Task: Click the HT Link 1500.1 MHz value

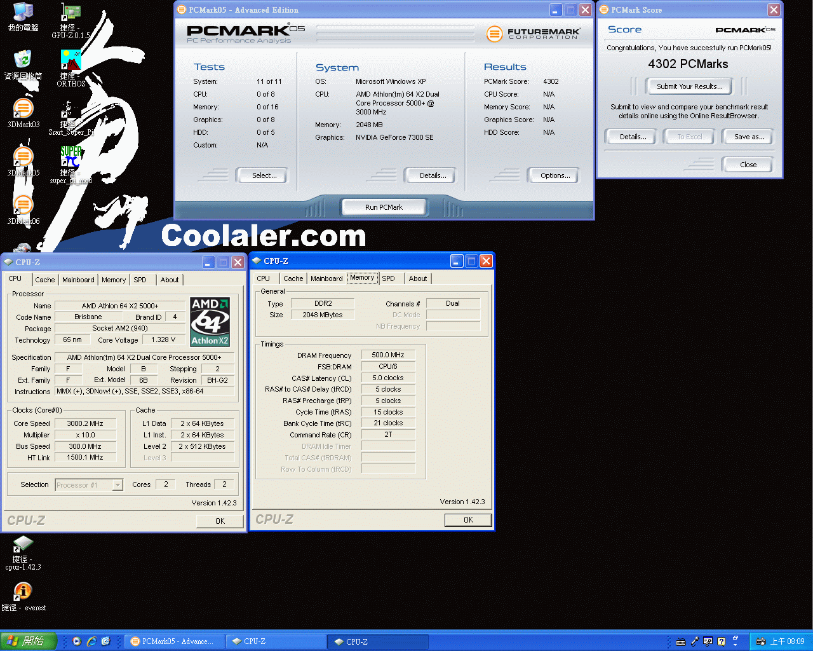Action: click(85, 457)
